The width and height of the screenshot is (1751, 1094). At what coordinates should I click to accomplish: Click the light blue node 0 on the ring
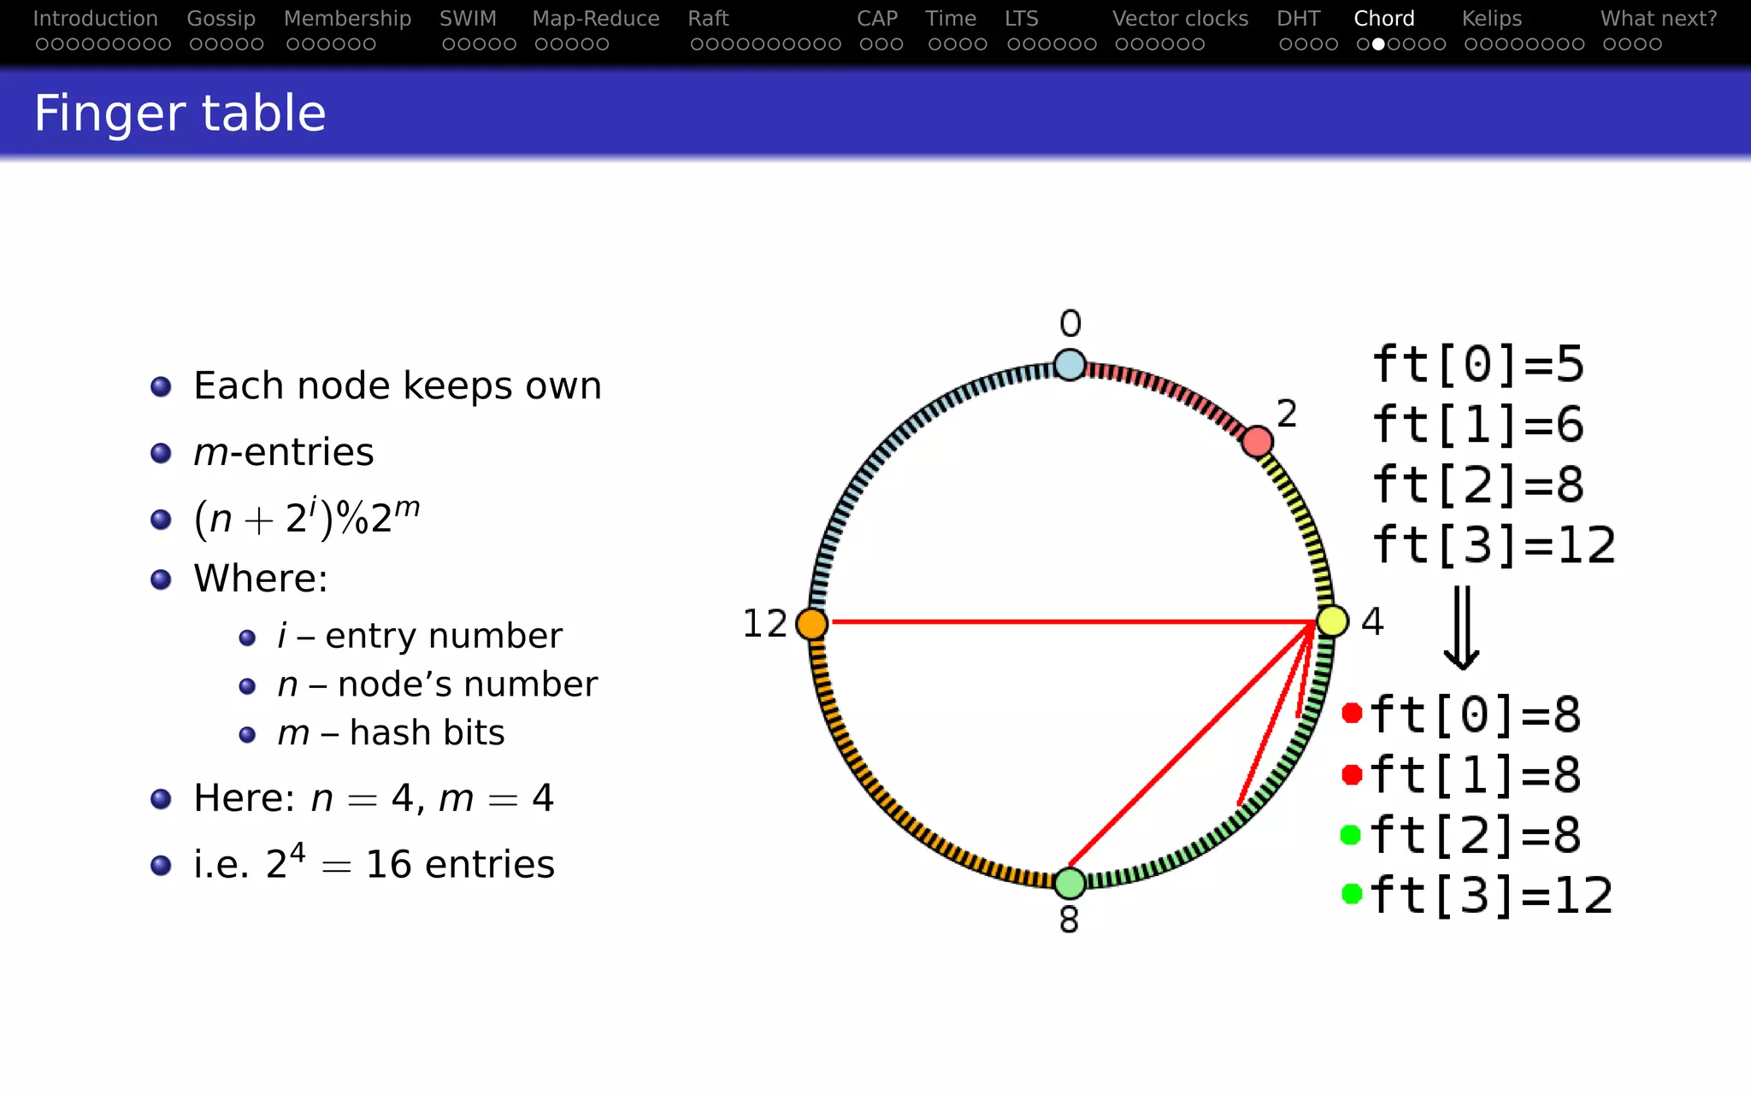click(1070, 365)
